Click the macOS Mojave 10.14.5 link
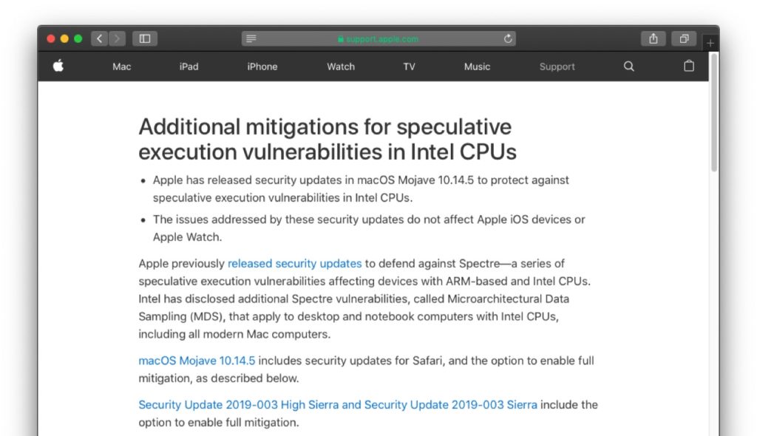This screenshot has width=757, height=436. (196, 361)
